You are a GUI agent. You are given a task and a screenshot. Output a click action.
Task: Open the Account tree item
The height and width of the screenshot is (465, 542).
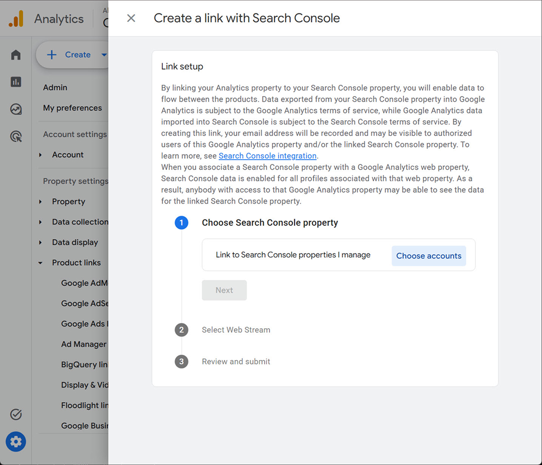(68, 155)
